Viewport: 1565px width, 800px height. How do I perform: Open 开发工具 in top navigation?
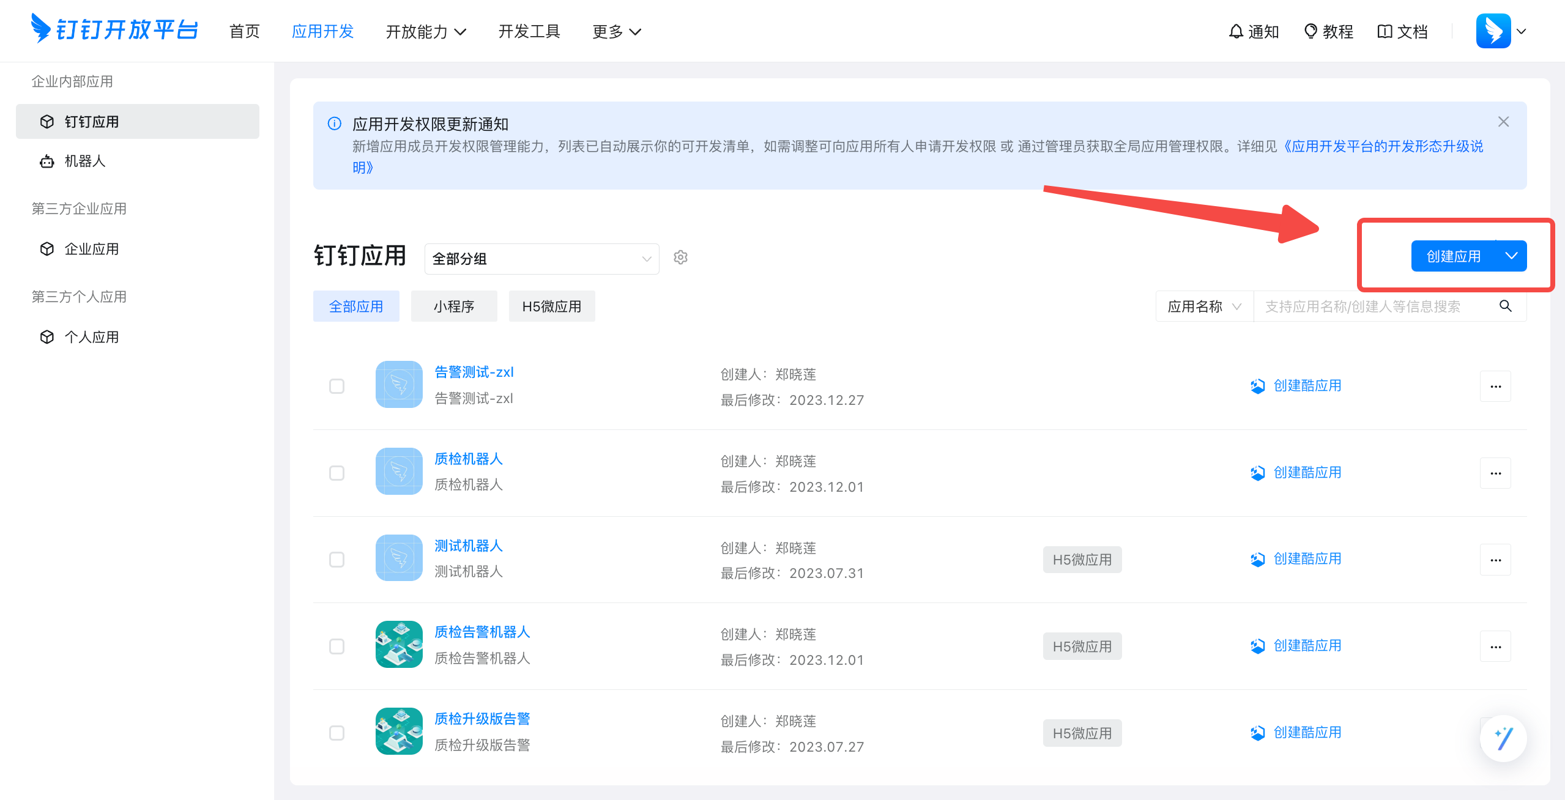tap(529, 31)
